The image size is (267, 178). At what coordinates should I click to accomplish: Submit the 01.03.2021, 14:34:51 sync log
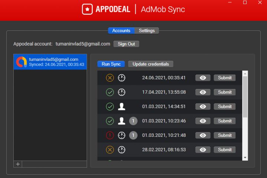coord(225,107)
